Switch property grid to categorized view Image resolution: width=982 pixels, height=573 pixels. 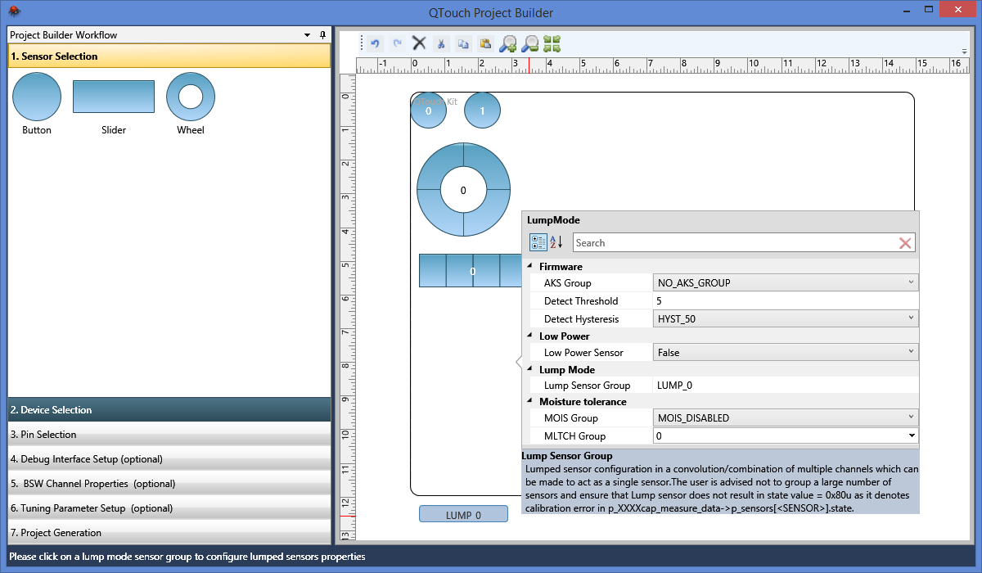(538, 242)
